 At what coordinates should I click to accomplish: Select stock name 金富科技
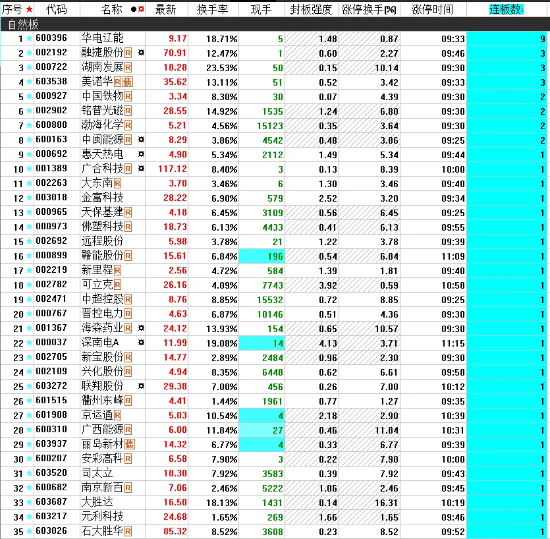pyautogui.click(x=102, y=198)
